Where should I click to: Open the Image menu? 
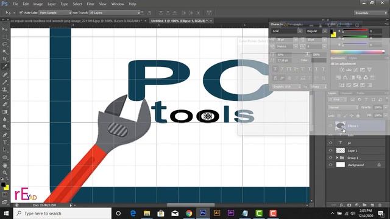pyautogui.click(x=38, y=4)
